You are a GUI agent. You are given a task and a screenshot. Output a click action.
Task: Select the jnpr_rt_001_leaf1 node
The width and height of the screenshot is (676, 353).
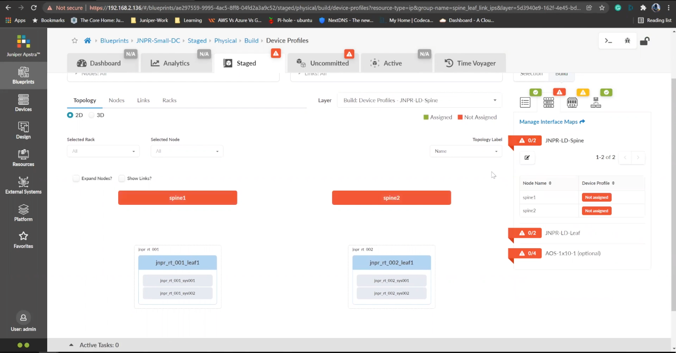coord(178,262)
